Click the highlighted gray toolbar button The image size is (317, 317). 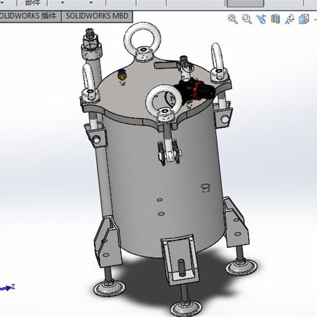tap(245, 3)
